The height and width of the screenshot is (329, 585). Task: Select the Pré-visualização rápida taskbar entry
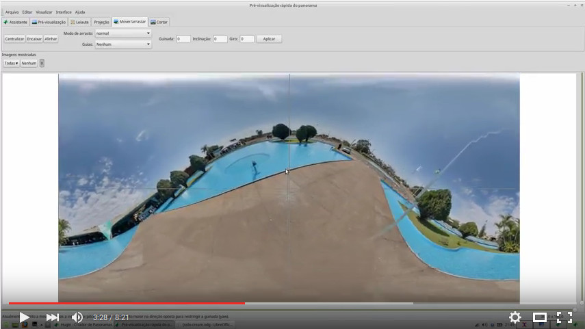[x=144, y=325]
